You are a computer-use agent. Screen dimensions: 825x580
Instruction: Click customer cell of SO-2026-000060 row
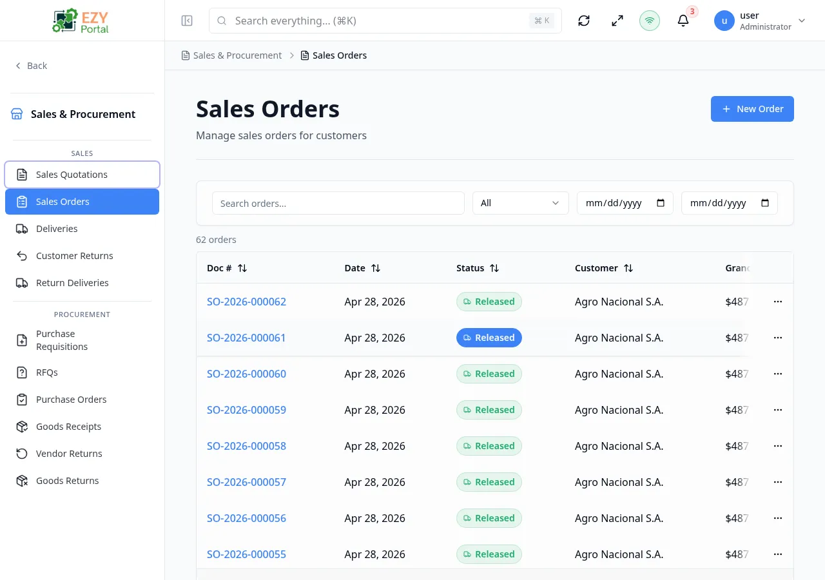coord(619,374)
